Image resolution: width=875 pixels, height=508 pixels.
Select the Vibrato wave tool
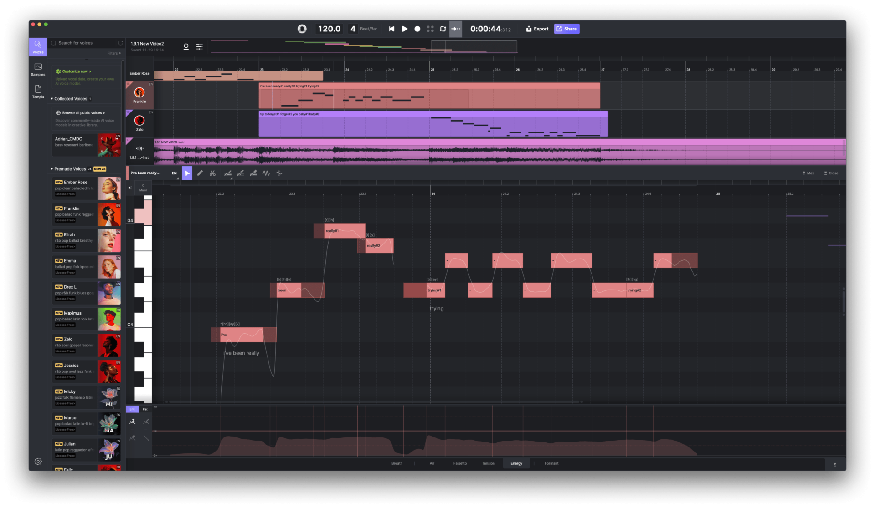point(266,173)
